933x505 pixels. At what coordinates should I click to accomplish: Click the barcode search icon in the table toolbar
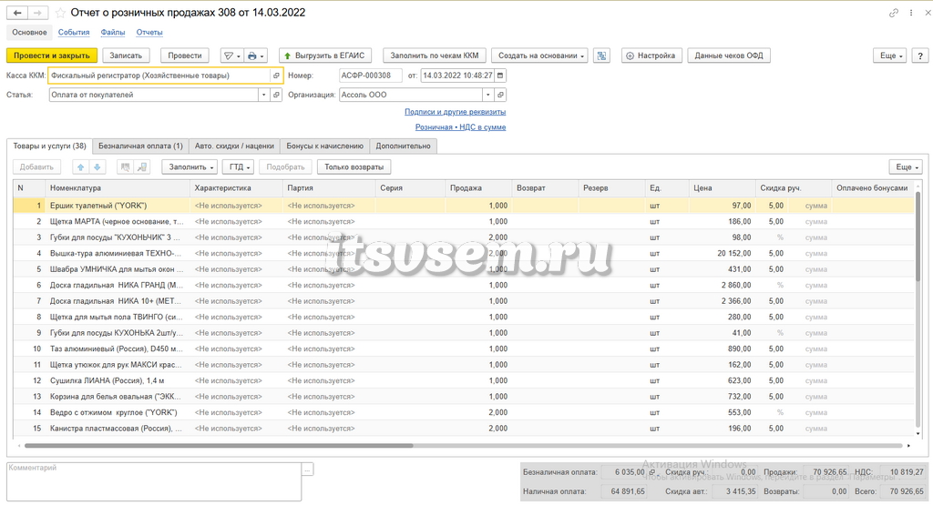125,167
